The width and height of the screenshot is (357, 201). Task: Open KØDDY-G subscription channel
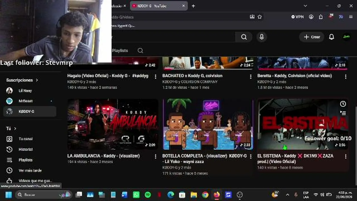click(x=29, y=111)
